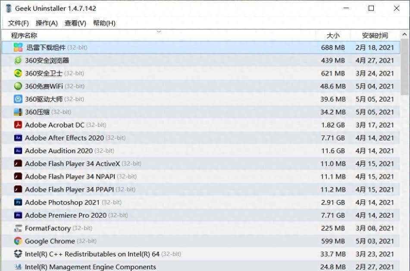Click the 599 MB size value
This screenshot has width=410, height=271.
[333, 241]
